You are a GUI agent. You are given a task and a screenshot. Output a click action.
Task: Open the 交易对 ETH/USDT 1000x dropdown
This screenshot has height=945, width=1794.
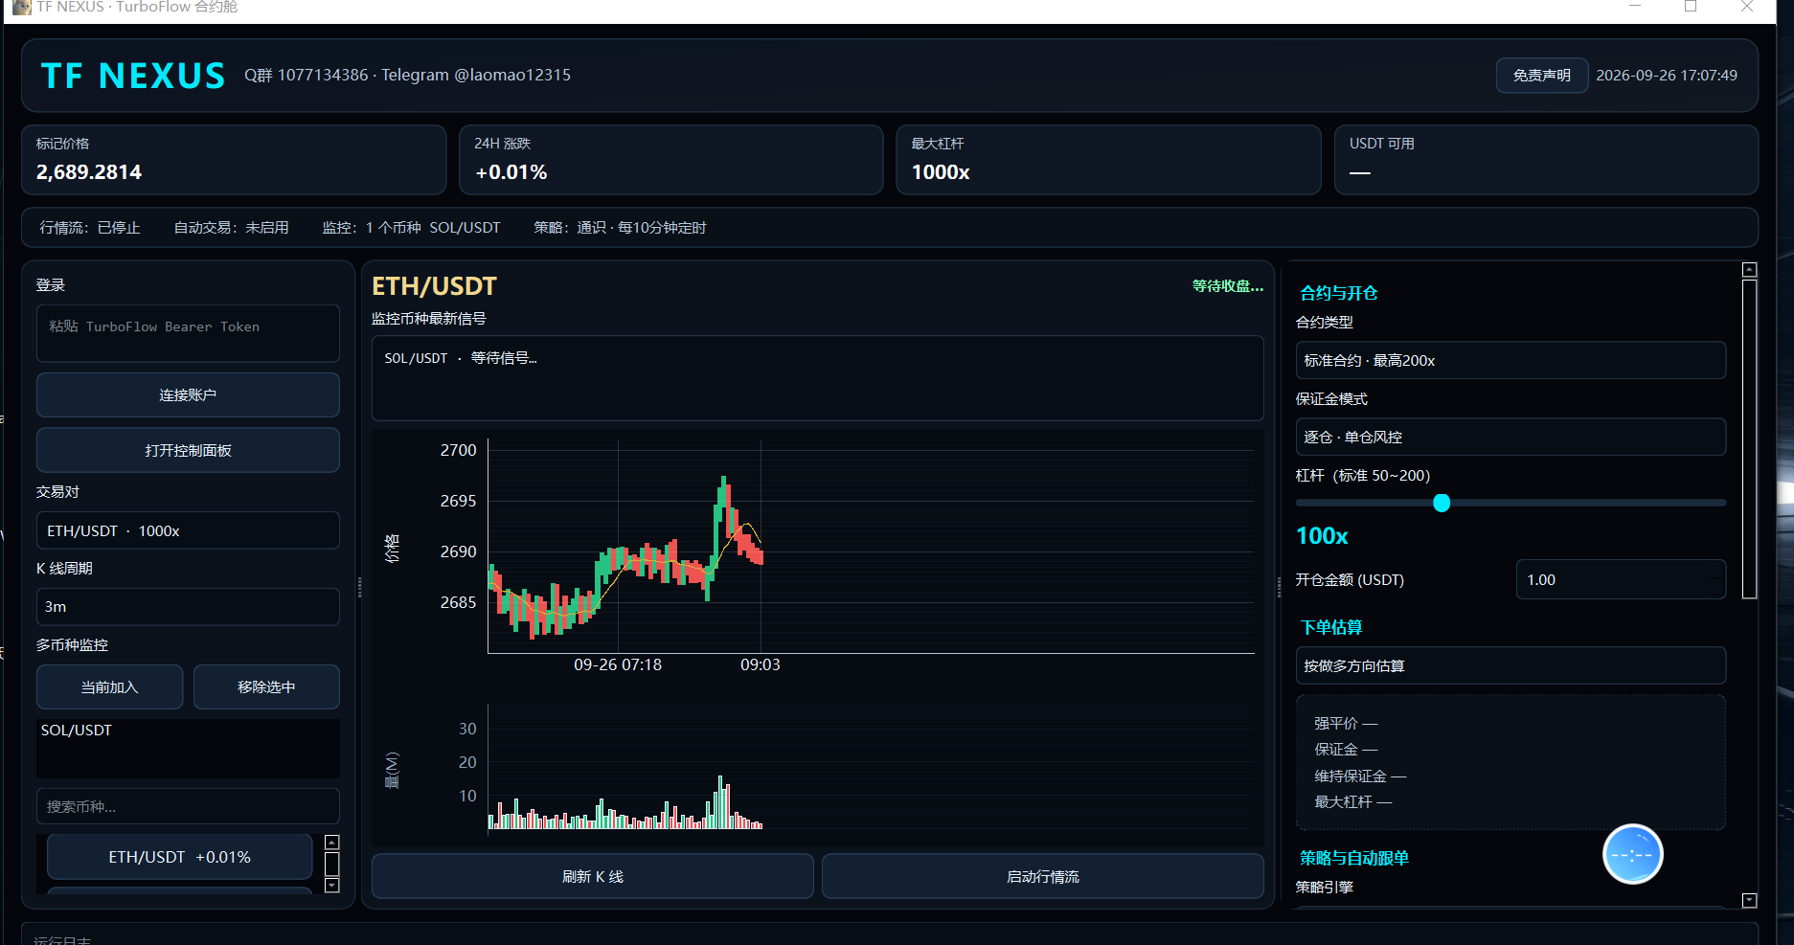pyautogui.click(x=188, y=530)
